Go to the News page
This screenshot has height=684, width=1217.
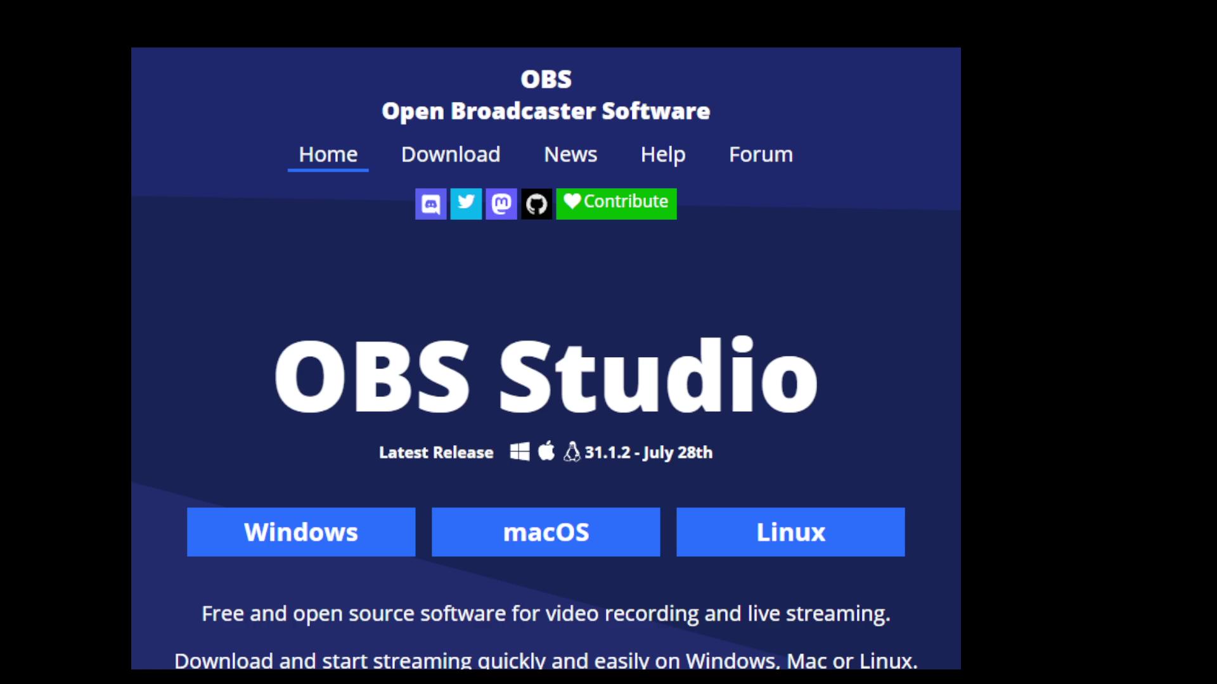[570, 155]
